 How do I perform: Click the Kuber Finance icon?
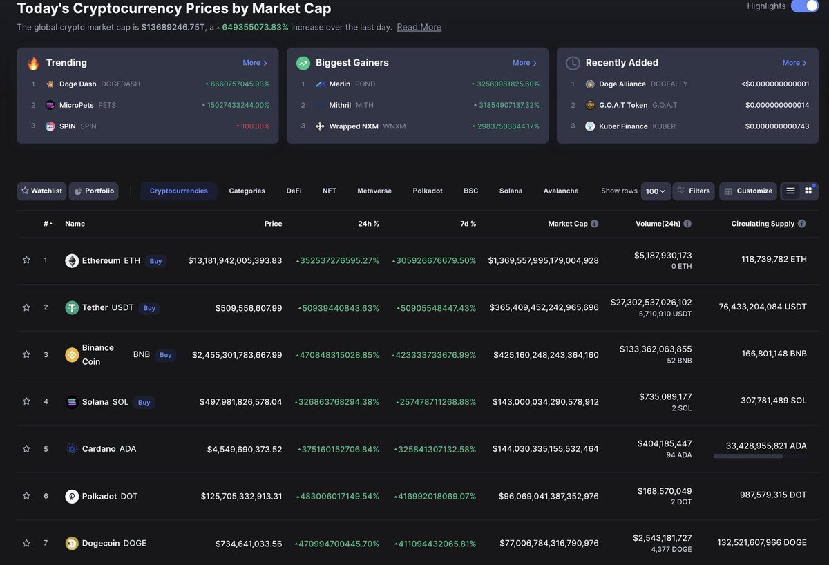[x=590, y=126]
